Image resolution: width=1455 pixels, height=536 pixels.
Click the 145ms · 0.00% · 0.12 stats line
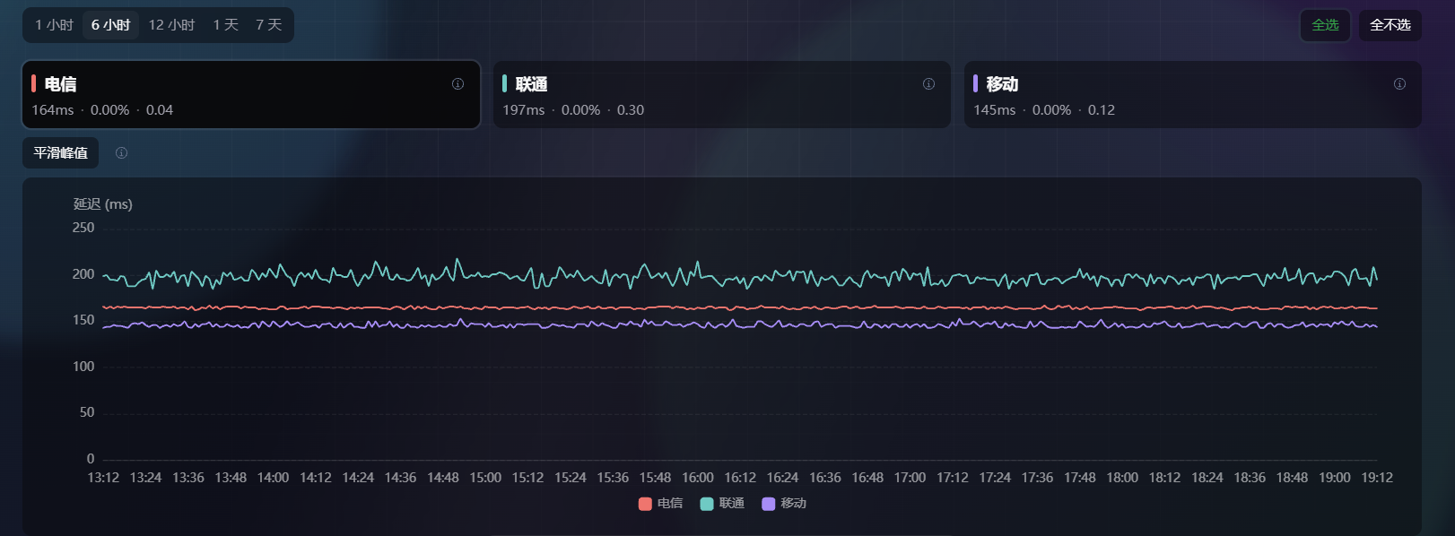1044,110
